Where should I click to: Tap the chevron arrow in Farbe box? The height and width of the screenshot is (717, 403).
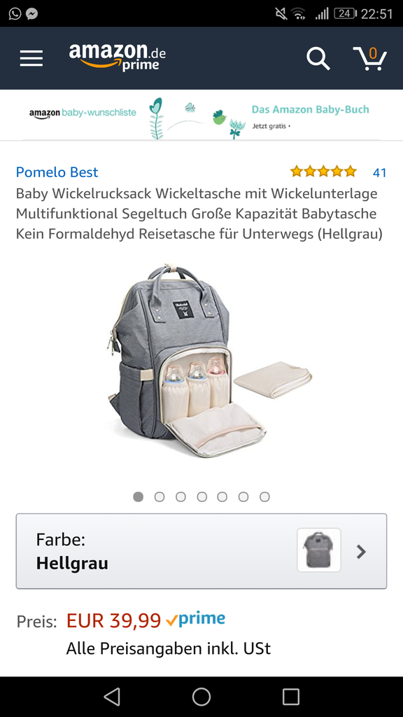362,552
